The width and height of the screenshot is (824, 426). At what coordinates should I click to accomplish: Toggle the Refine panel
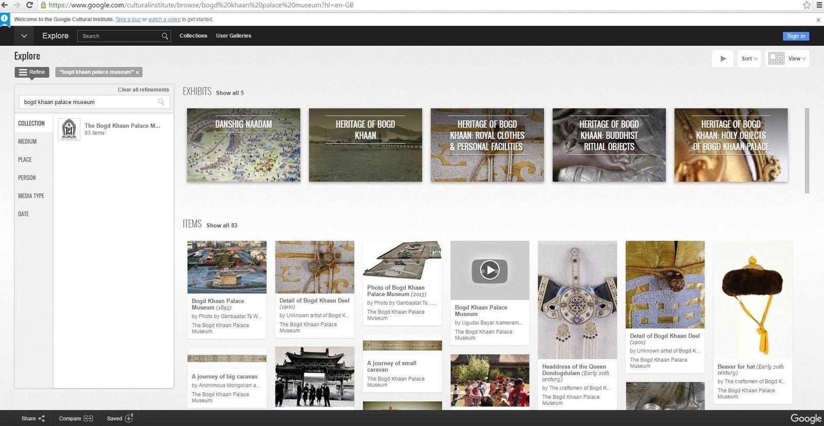point(32,72)
